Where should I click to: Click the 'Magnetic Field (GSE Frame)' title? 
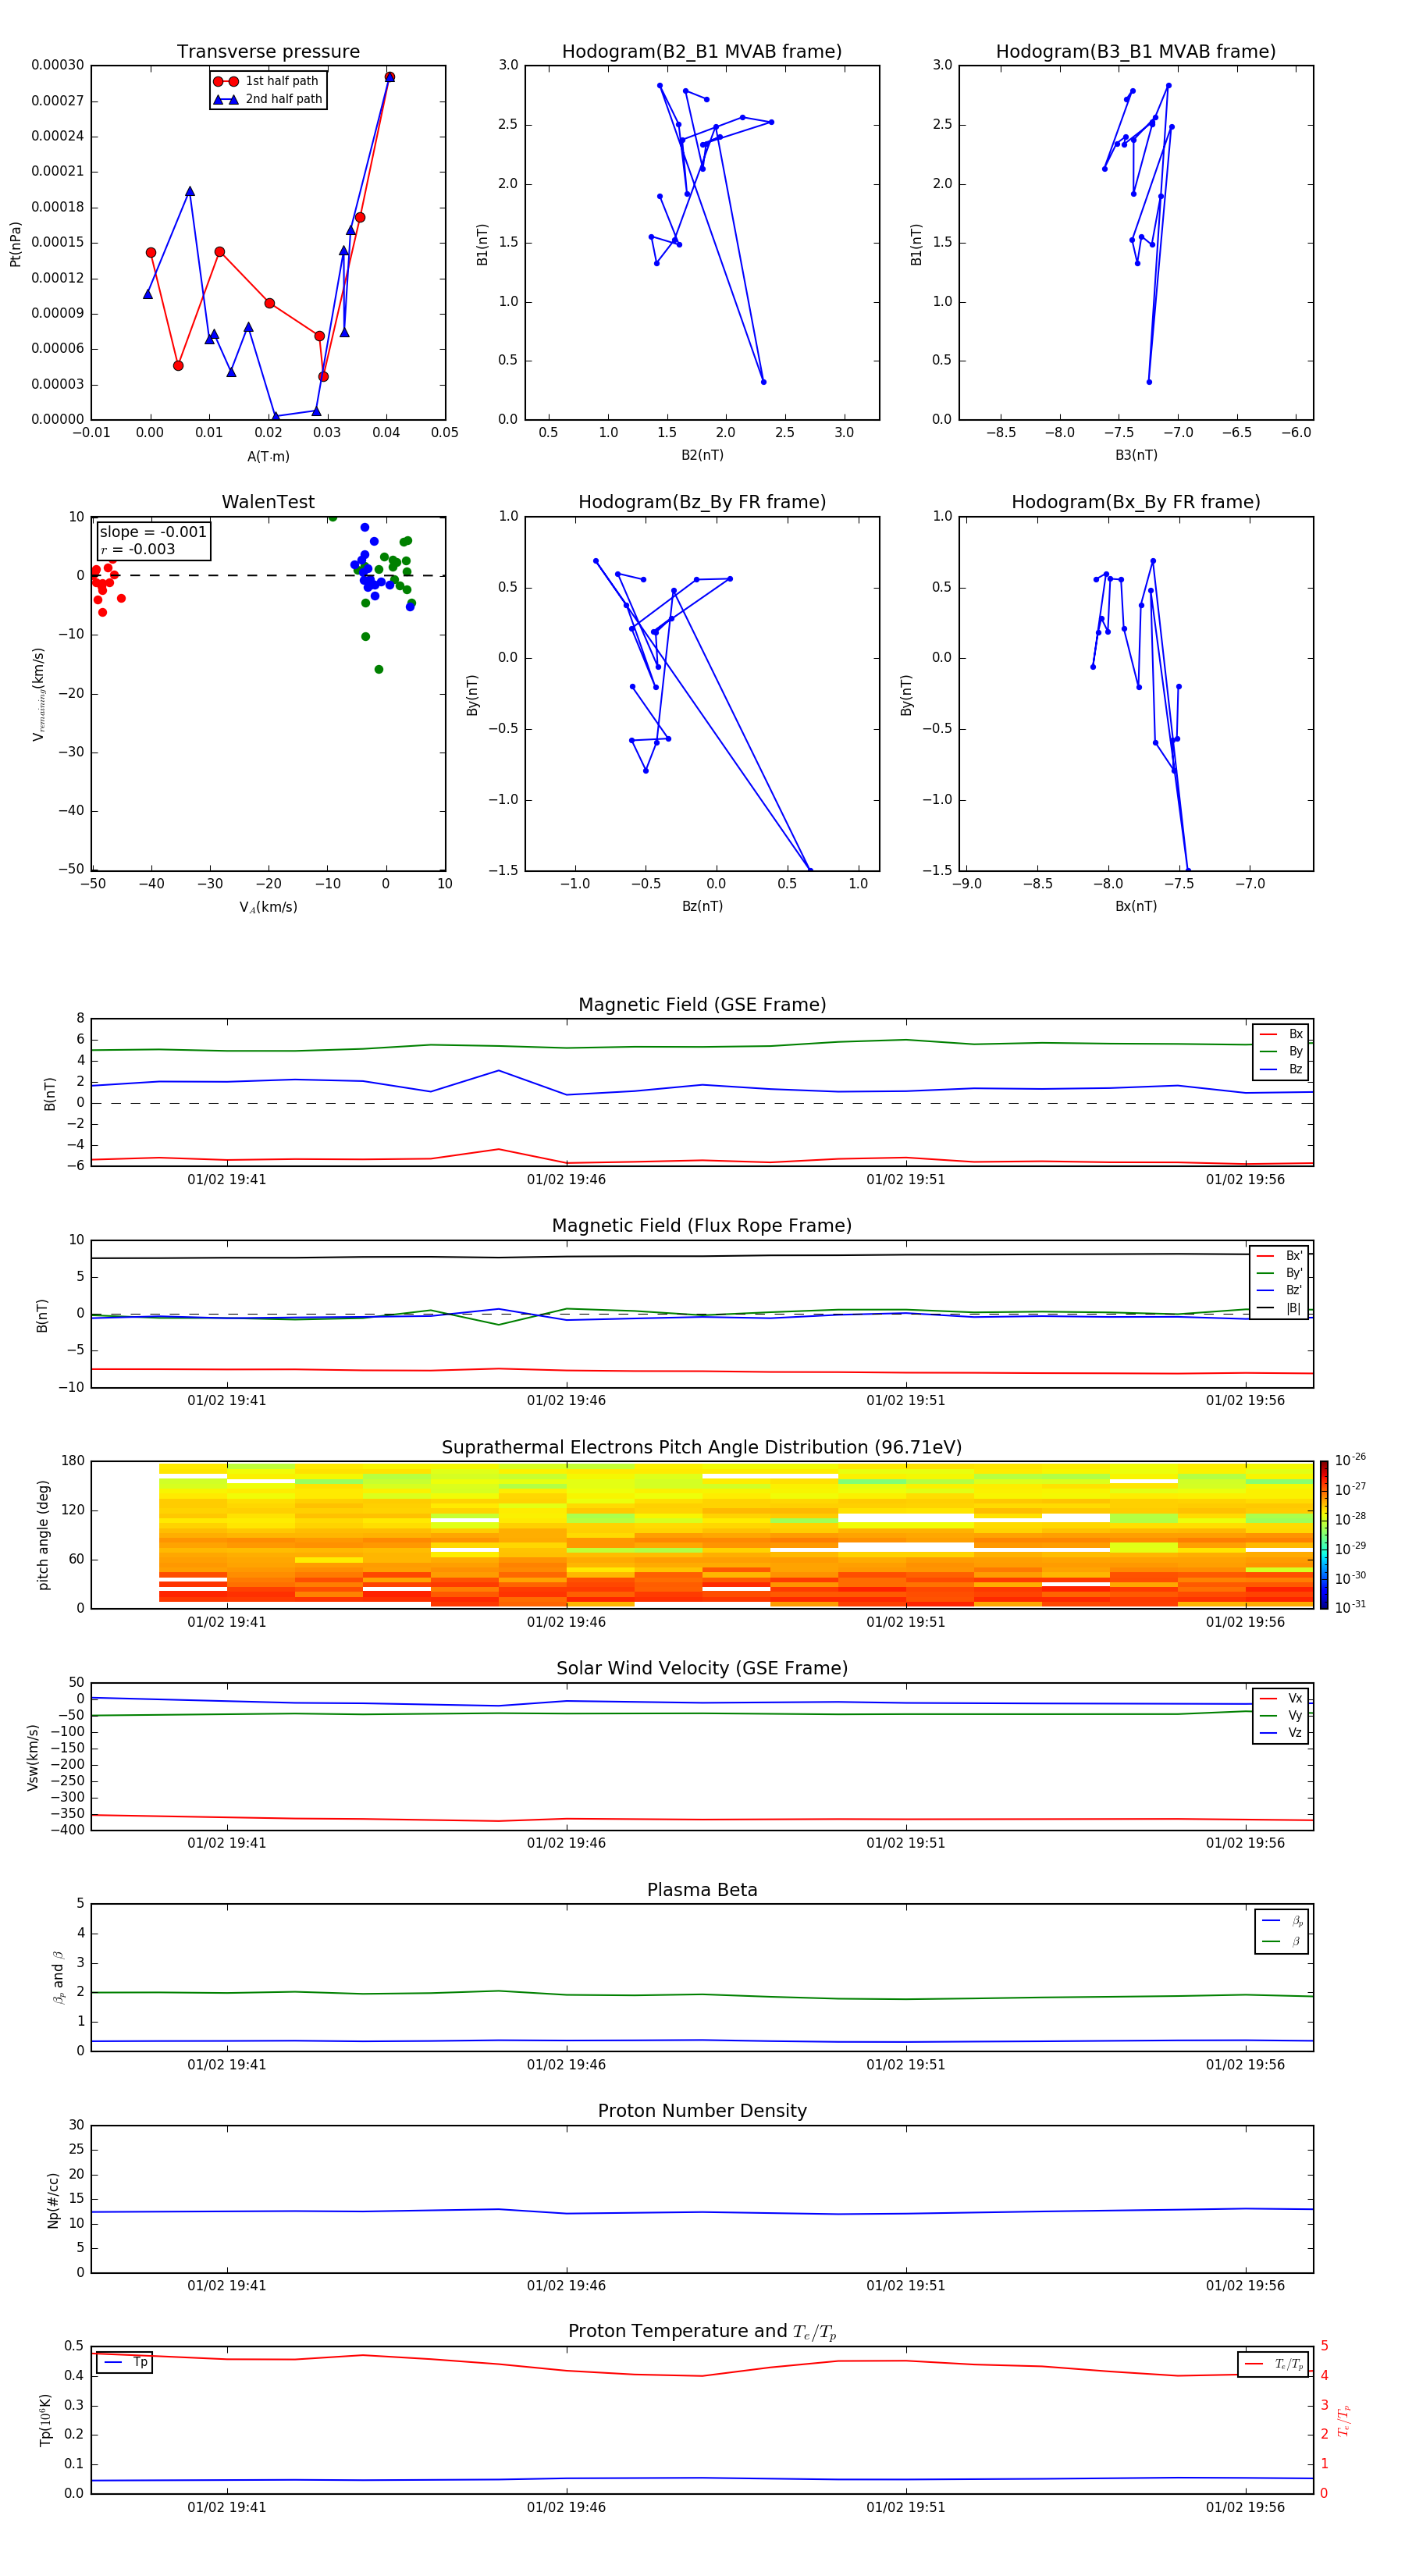(x=702, y=1005)
